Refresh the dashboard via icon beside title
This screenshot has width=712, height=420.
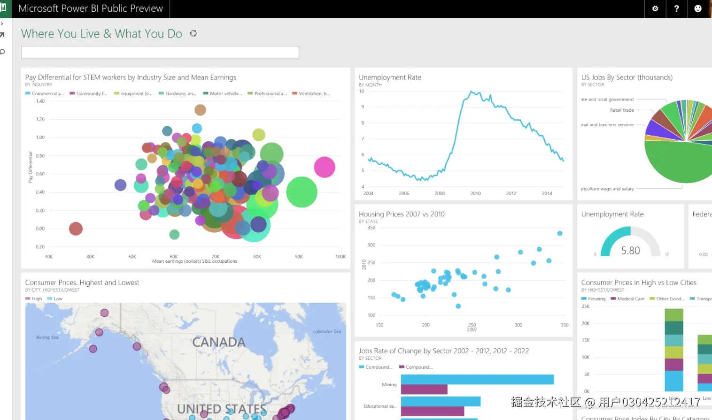pos(193,33)
